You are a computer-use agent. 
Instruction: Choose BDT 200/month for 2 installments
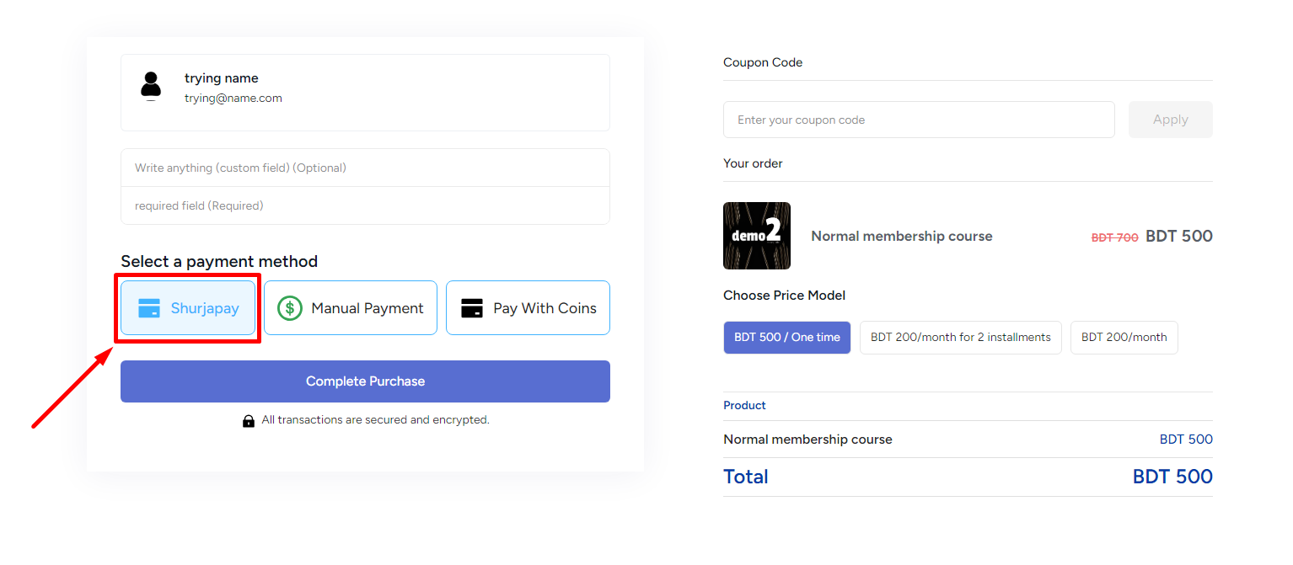(x=961, y=338)
